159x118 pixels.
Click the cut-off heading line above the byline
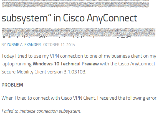[67, 37]
